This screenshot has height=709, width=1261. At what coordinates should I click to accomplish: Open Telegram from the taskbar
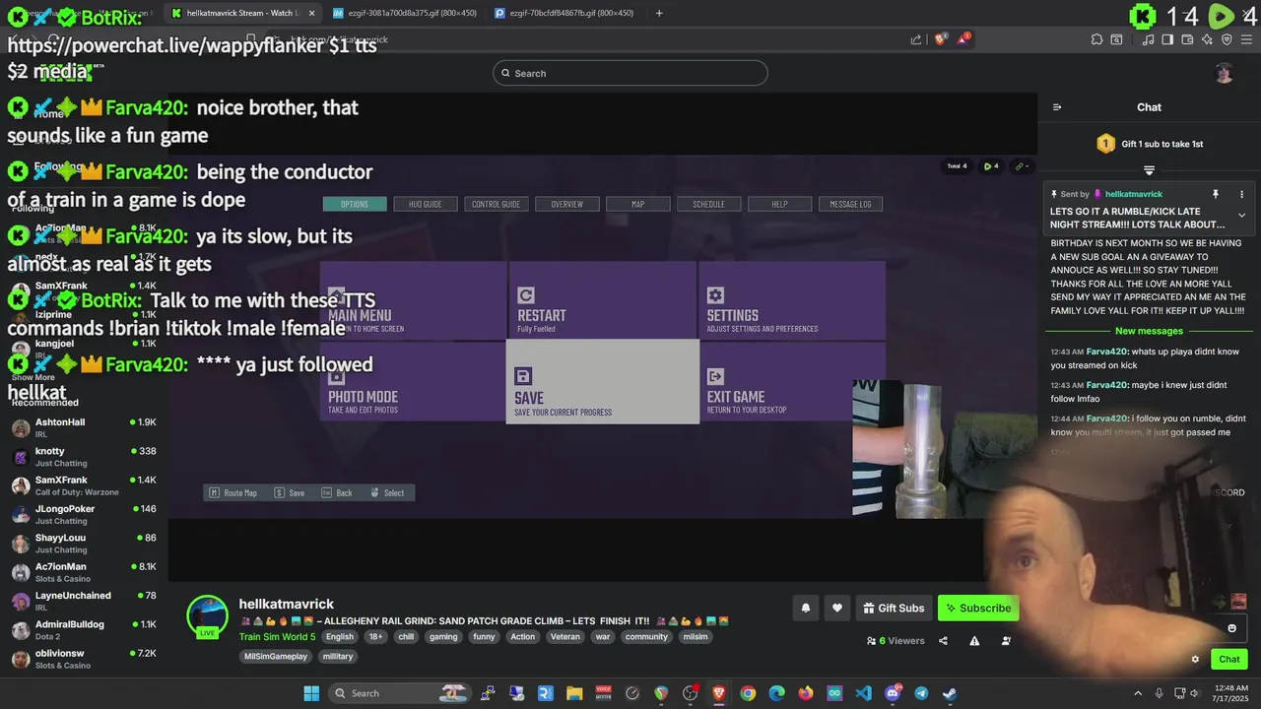921,693
